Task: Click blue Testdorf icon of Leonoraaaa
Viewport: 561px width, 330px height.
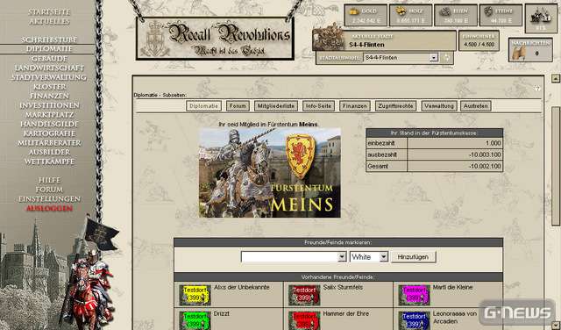Action: pos(414,320)
